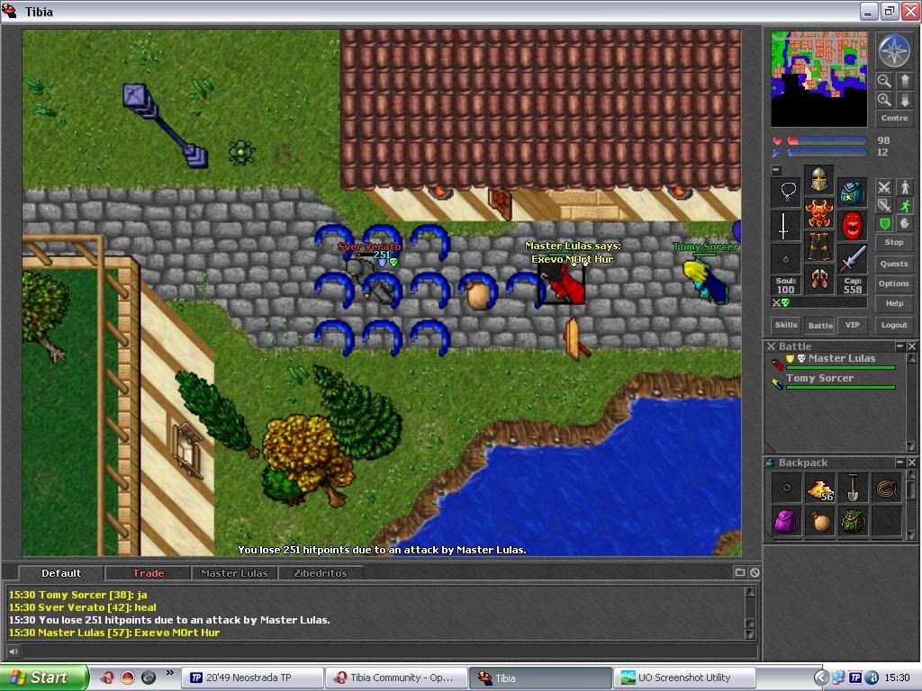
Task: Enable balanced fighting mode
Action: point(884,205)
